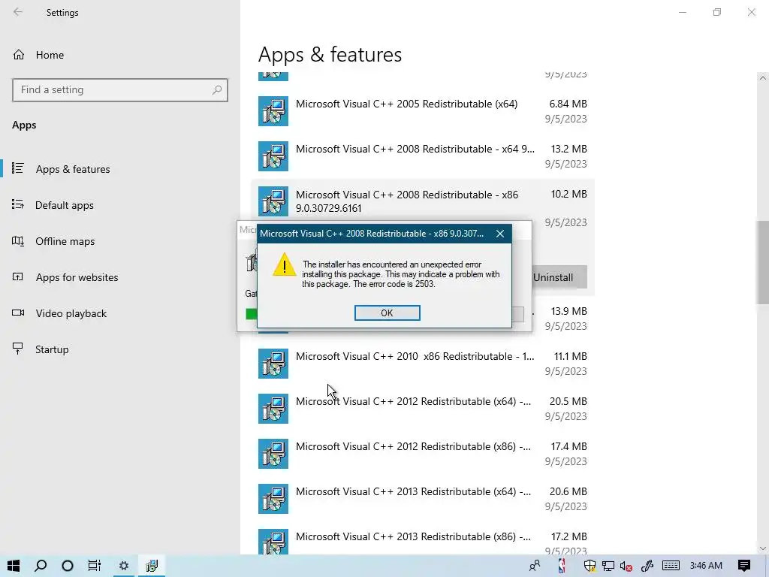The width and height of the screenshot is (769, 577).
Task: Open Action Center notifications
Action: (744, 566)
